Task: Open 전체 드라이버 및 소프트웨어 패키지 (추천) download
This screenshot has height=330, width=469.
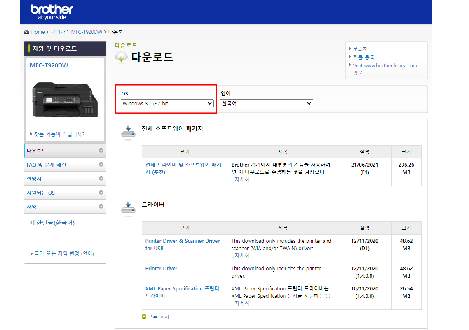Action: [183, 168]
